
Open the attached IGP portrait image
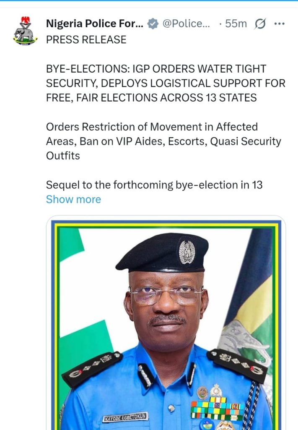(x=166, y=323)
